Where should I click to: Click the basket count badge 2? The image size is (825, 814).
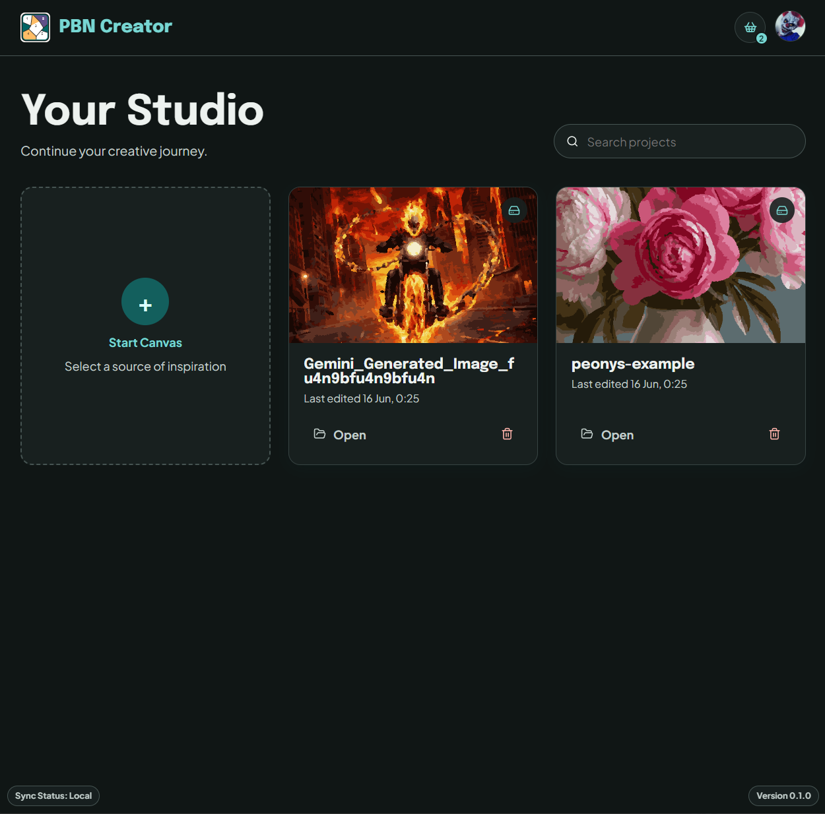tap(761, 38)
